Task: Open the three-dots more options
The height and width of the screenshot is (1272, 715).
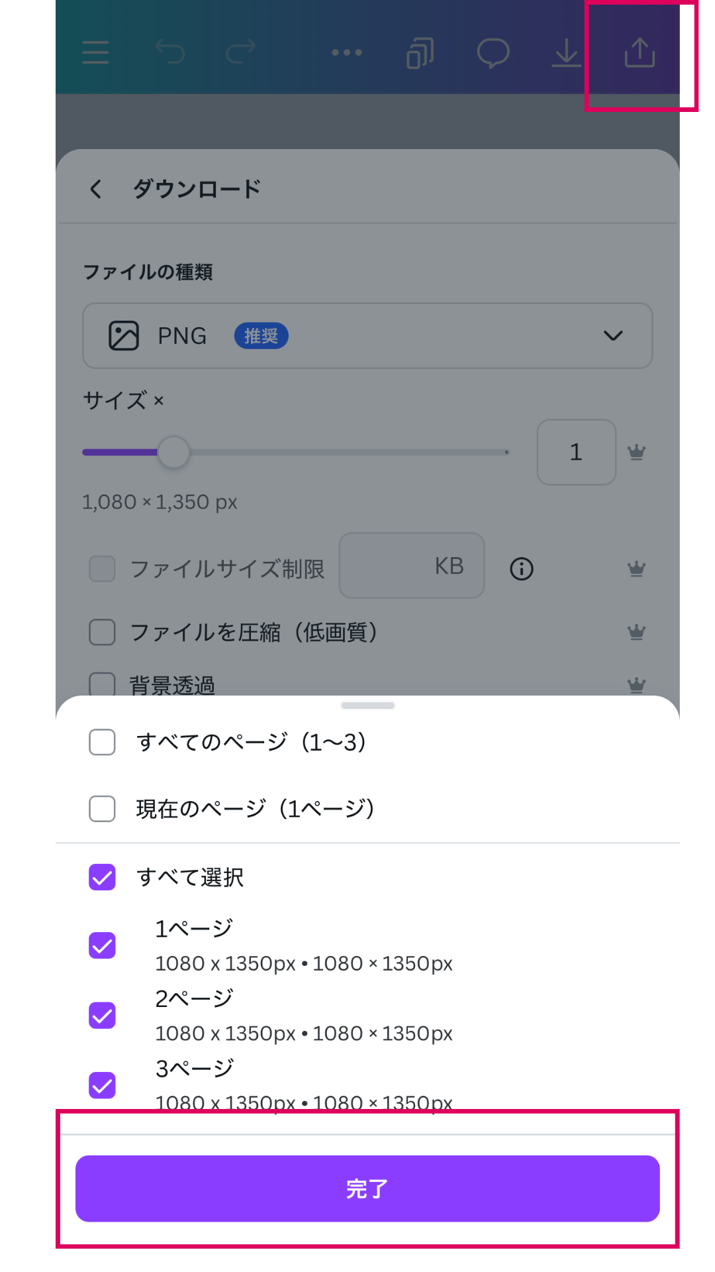Action: tap(347, 52)
